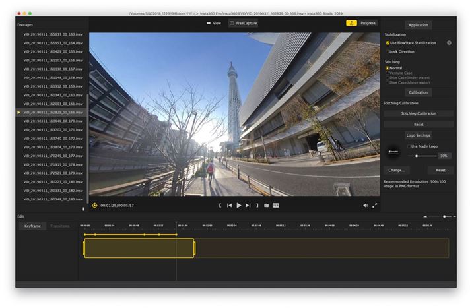472x308 pixels.
Task: Select Normal stitching radio option
Action: pos(387,68)
